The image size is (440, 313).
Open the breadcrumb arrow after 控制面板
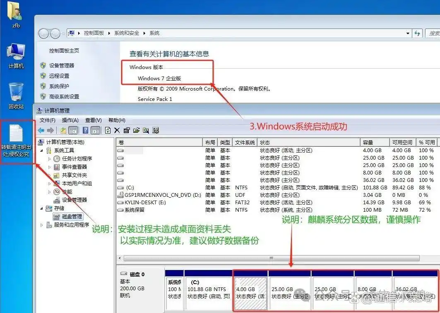[109, 33]
